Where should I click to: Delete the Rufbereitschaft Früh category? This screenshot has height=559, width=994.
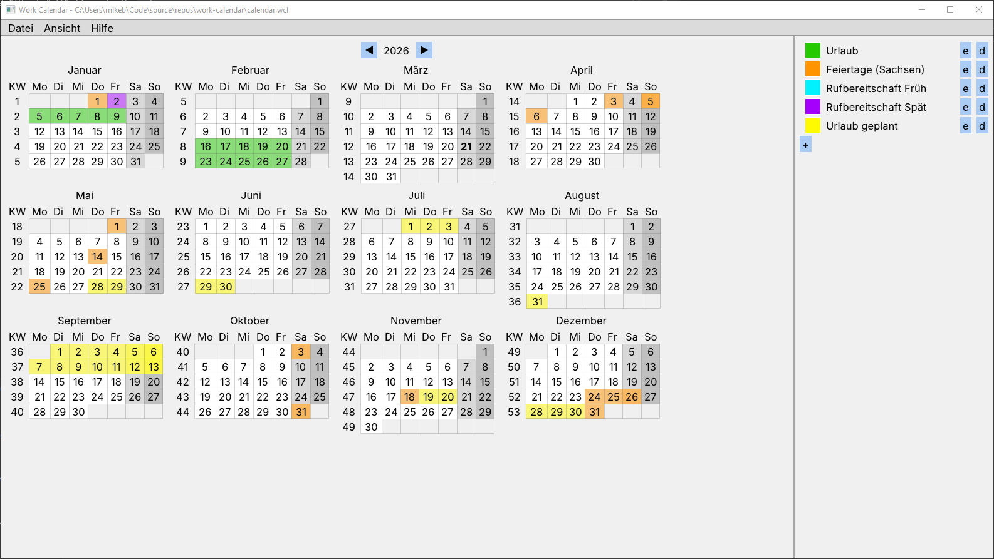coord(982,88)
